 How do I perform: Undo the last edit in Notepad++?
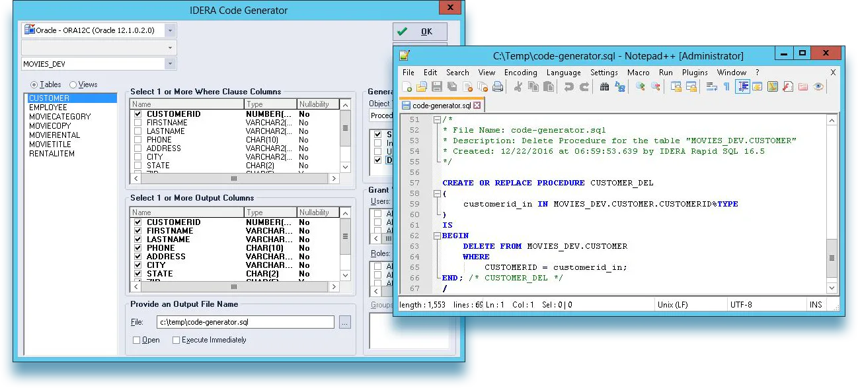click(568, 86)
